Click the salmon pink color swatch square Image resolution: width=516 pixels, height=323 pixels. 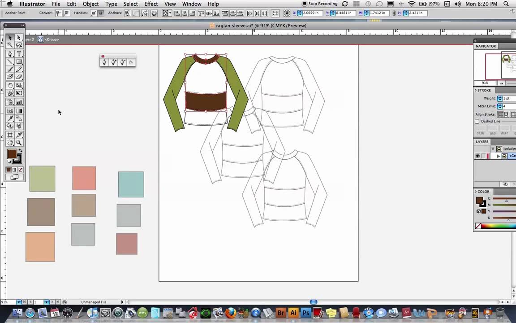pos(84,178)
